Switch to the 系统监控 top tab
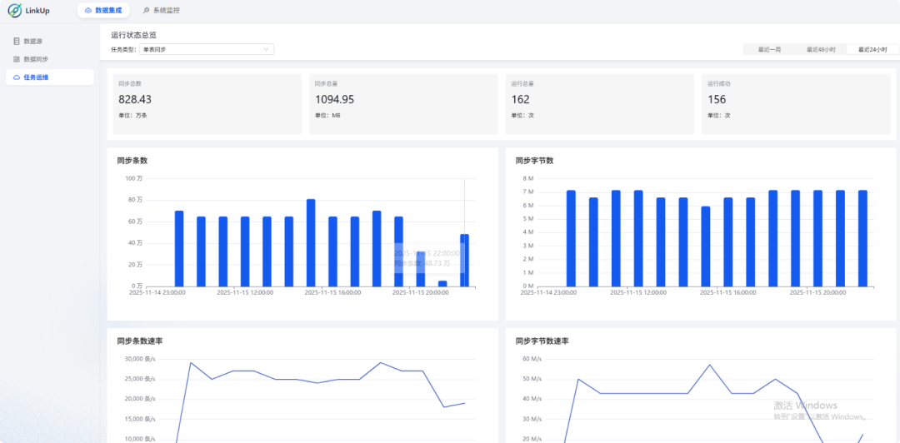This screenshot has height=443, width=900. pos(162,10)
